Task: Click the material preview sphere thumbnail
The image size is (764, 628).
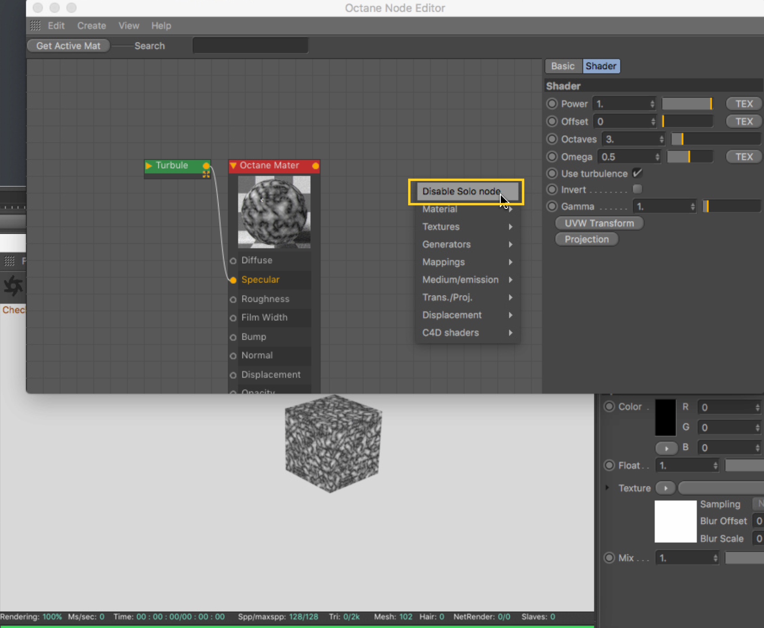Action: [274, 212]
